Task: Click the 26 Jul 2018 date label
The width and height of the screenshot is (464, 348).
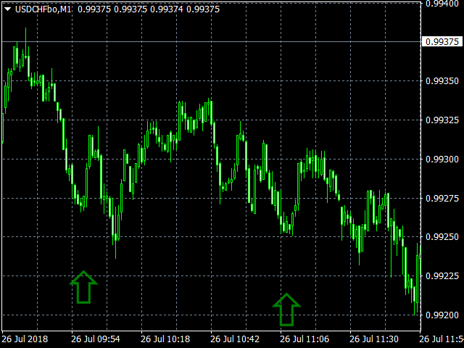Action: 25,339
